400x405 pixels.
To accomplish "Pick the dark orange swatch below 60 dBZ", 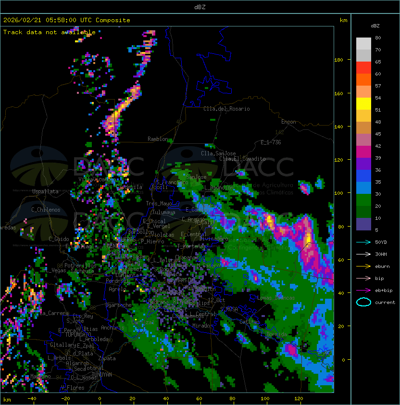I will (x=363, y=79).
